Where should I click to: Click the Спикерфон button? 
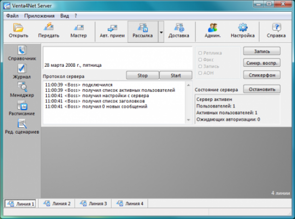[x=262, y=75]
